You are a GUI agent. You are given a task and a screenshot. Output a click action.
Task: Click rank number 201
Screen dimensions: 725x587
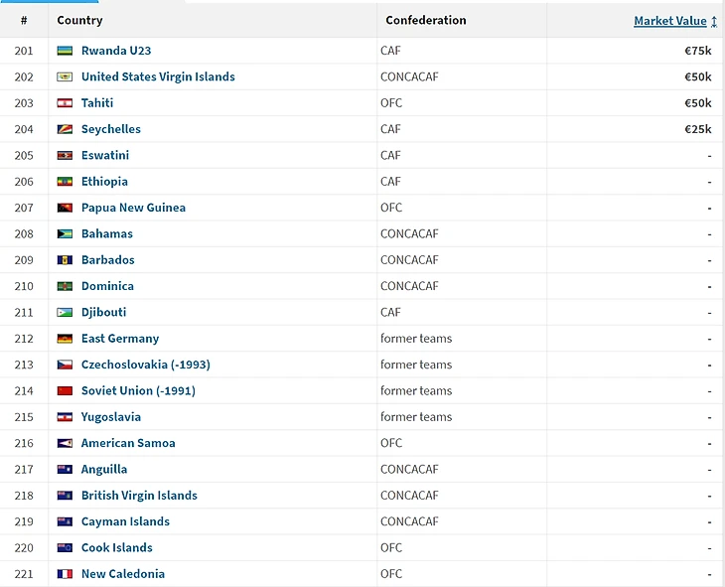[24, 51]
